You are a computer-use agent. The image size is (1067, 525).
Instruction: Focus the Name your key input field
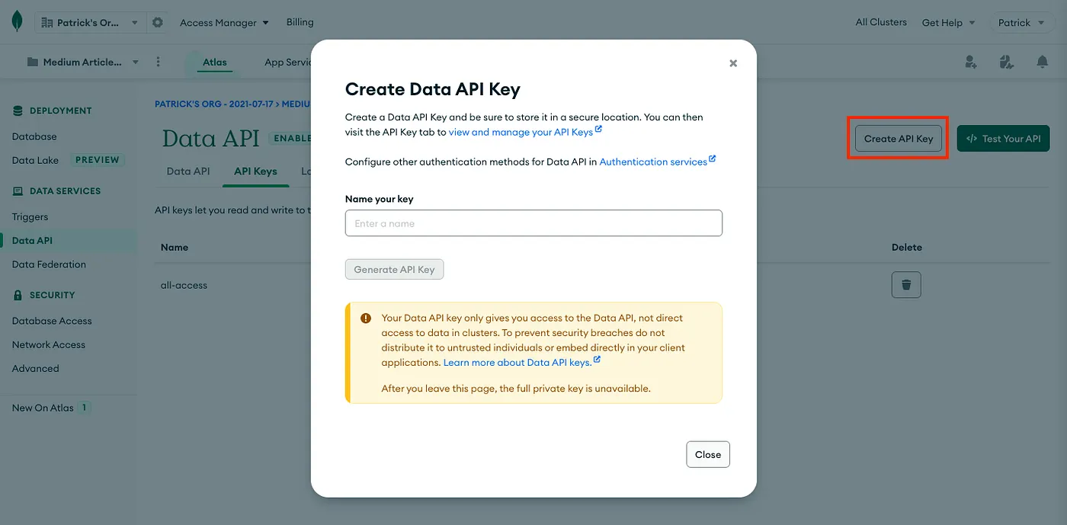(x=533, y=223)
